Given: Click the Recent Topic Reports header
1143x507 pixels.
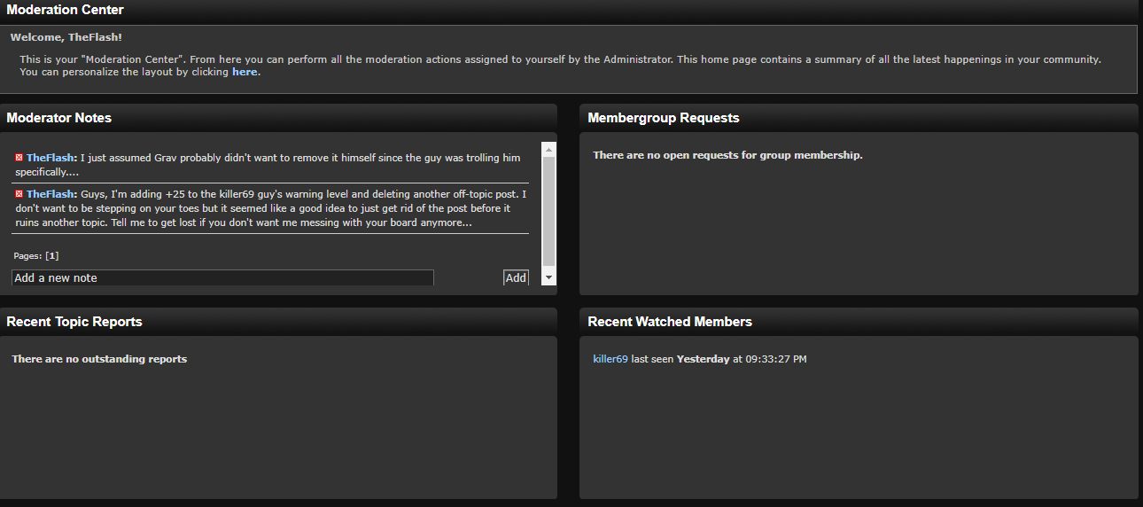Looking at the screenshot, I should tap(74, 322).
